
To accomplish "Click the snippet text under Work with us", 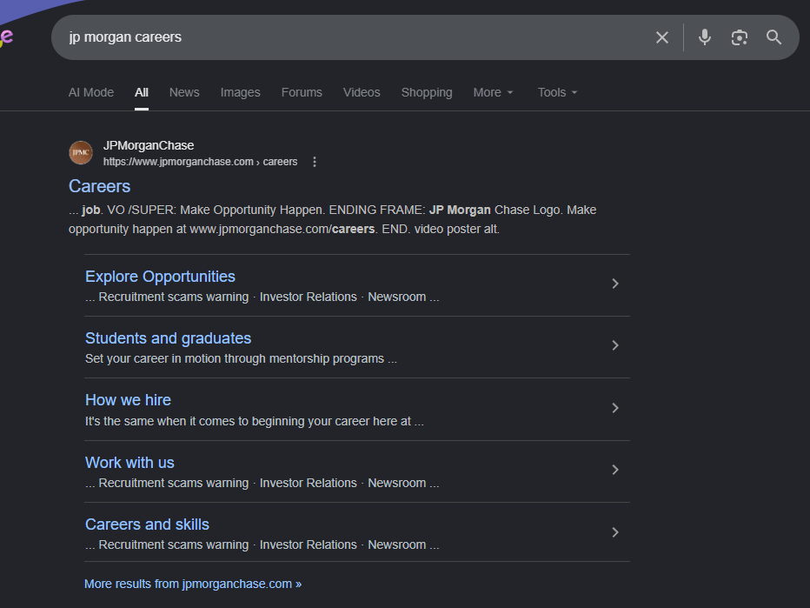I will click(262, 484).
